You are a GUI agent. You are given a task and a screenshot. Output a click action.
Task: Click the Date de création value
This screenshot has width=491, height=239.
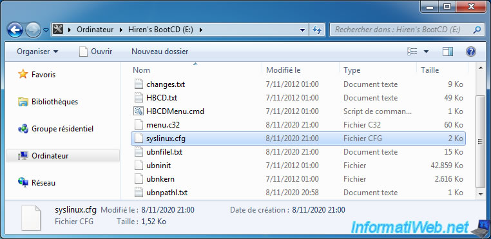pos(318,209)
